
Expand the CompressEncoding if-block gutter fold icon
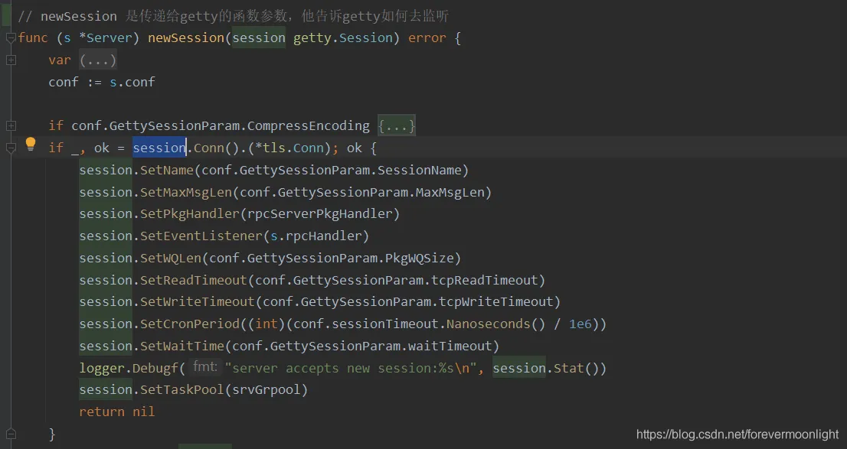10,125
